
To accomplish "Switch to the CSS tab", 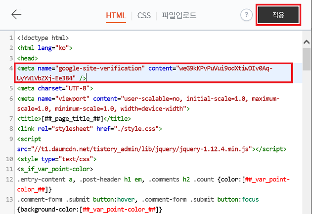I will point(144,15).
